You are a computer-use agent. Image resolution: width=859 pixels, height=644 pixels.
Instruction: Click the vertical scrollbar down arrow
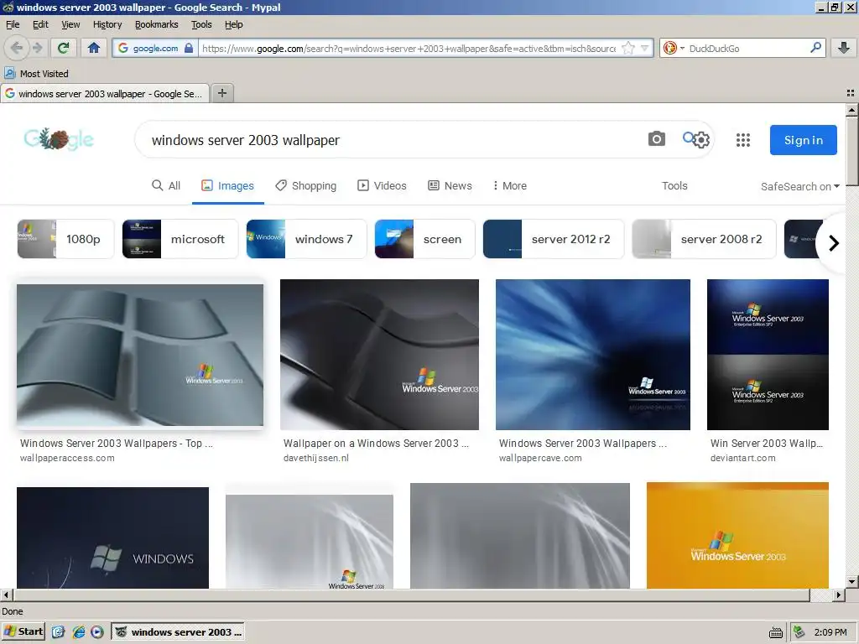point(852,582)
